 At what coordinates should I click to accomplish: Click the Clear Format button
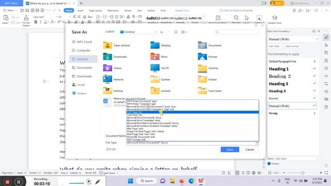pos(292,46)
